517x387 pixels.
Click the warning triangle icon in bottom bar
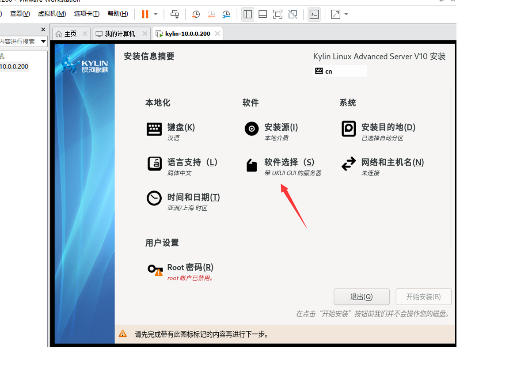(x=123, y=334)
